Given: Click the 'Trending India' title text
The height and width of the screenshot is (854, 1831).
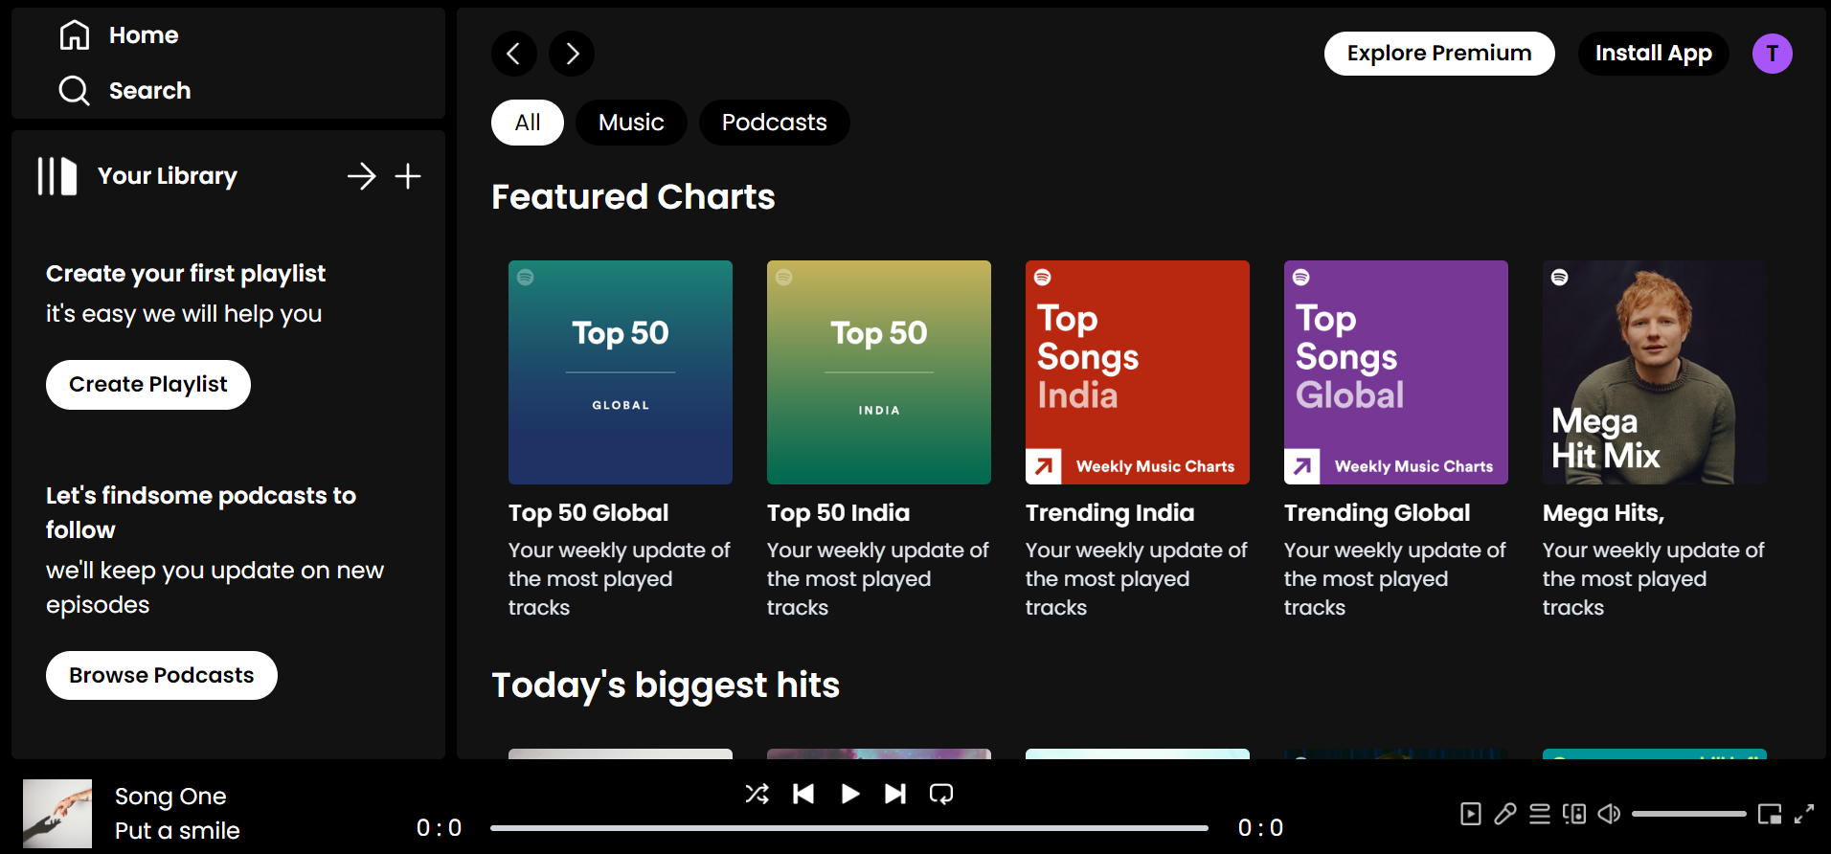Looking at the screenshot, I should click(x=1110, y=513).
